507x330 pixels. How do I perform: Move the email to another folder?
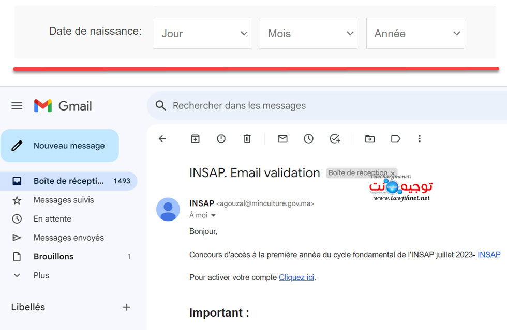369,138
